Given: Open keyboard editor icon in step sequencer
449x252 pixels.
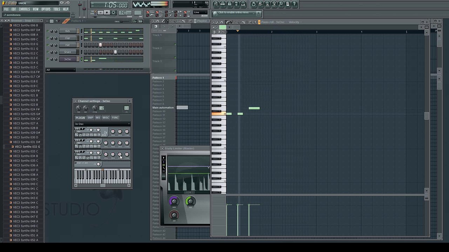Looking at the screenshot, I should (x=141, y=21).
